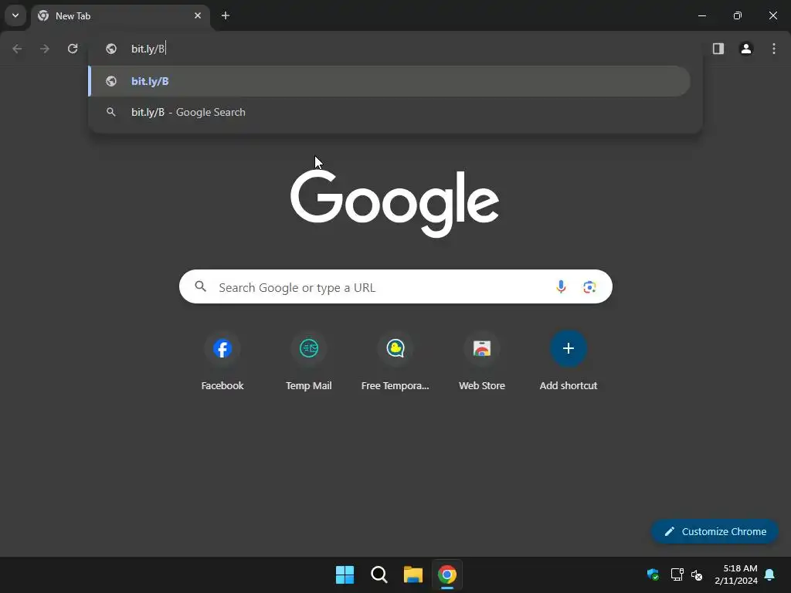Open a new tab with plus button
791x593 pixels.
[x=226, y=15]
